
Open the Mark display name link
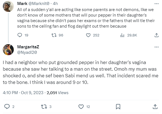[22, 4]
